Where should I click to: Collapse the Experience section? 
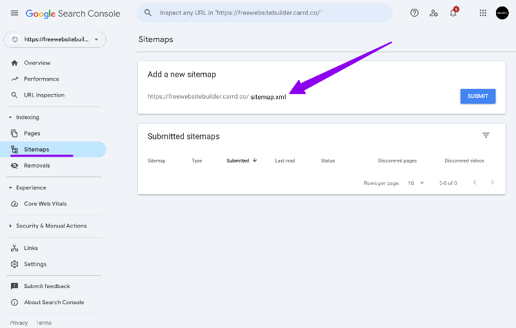10,188
